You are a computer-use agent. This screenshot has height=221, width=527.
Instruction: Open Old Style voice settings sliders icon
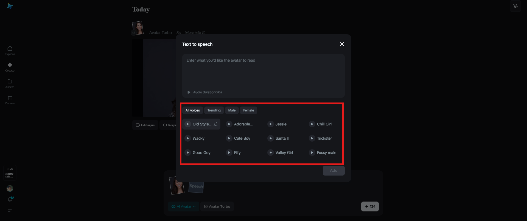coord(215,124)
